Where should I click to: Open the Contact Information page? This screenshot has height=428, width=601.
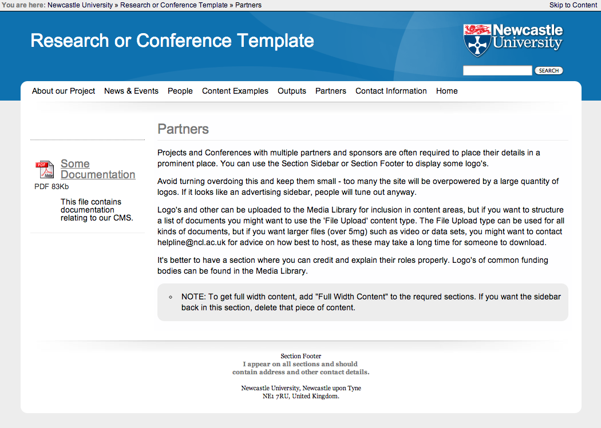click(x=391, y=91)
